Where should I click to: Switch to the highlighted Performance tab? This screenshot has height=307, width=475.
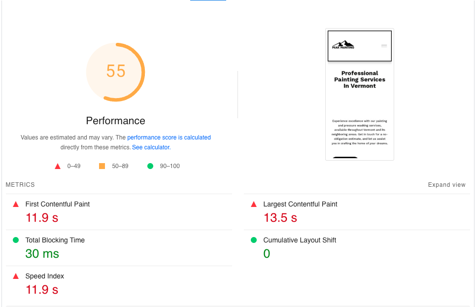click(207, 2)
